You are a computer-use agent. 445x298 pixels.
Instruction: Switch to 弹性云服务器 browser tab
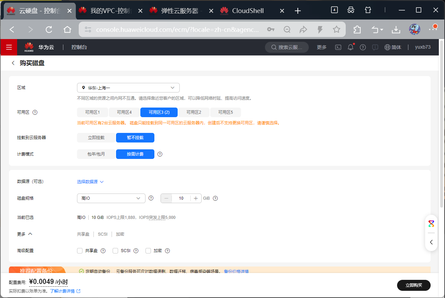[x=182, y=11]
